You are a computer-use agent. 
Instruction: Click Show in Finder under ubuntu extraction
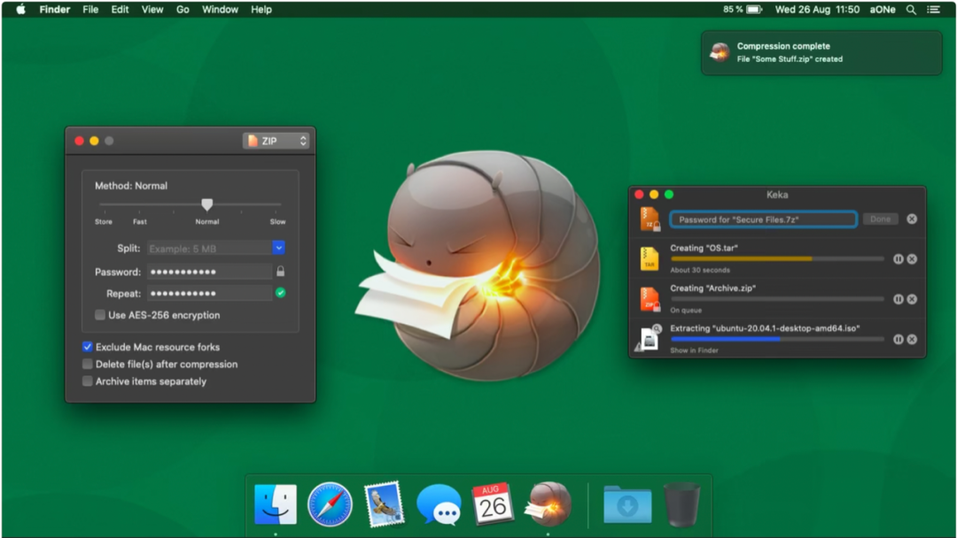click(694, 350)
